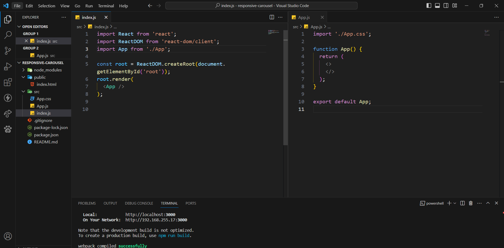This screenshot has height=248, width=504.
Task: Customize layout icon in title bar
Action: pos(455,5)
